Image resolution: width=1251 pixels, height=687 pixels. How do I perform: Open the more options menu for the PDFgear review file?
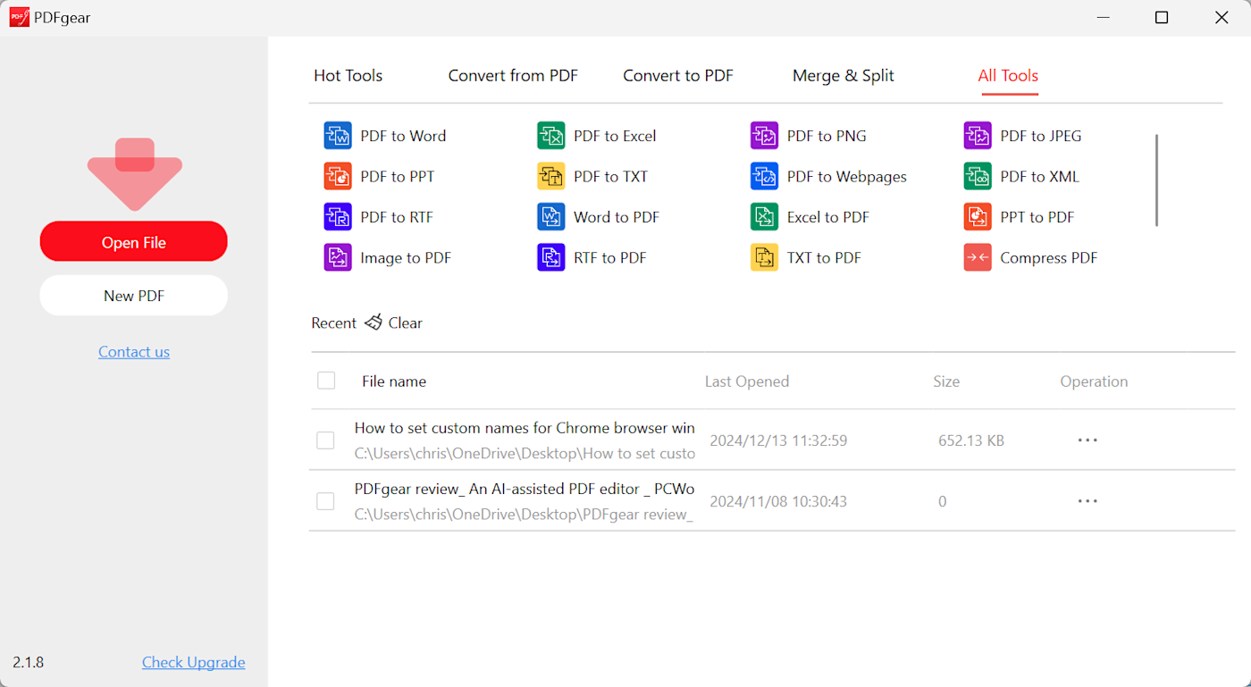pyautogui.click(x=1087, y=501)
